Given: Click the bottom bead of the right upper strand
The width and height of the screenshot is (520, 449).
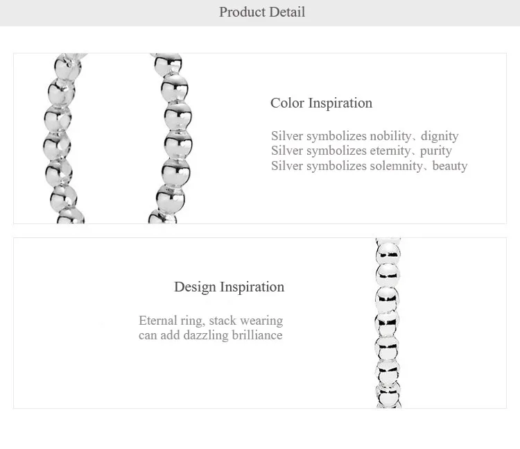Looking at the screenshot, I should pyautogui.click(x=162, y=217).
